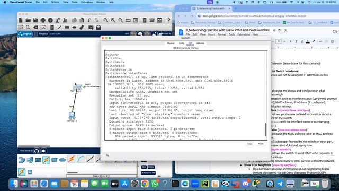Open the Physical tab in Switch window

coord(171,44)
